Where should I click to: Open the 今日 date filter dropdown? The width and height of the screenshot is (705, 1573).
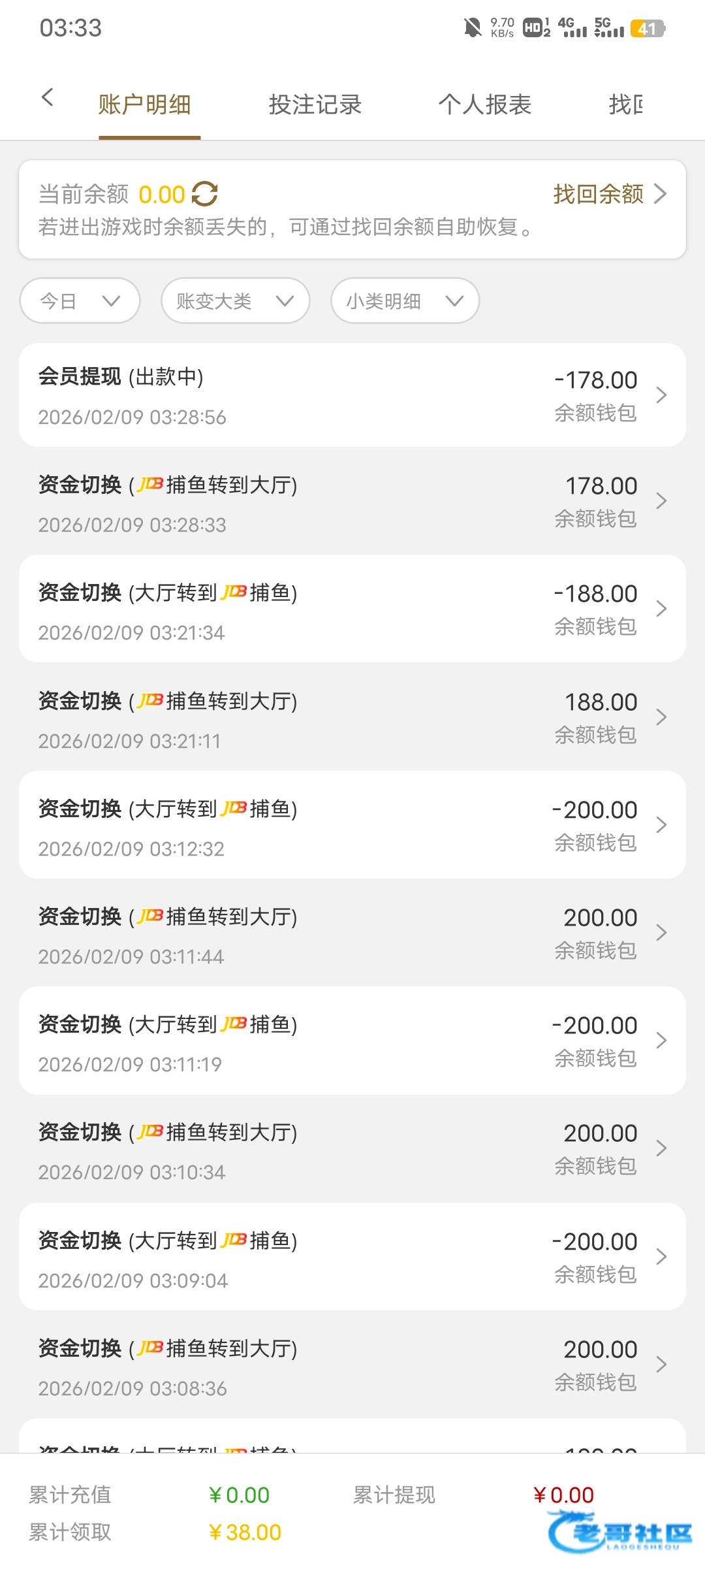80,300
